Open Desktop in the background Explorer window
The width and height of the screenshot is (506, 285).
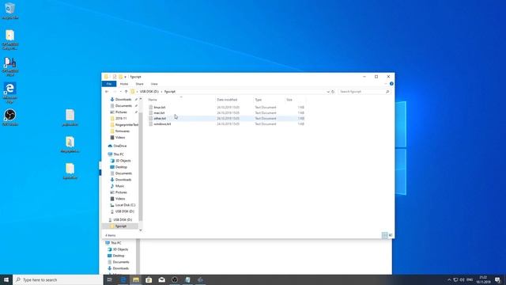(119, 256)
